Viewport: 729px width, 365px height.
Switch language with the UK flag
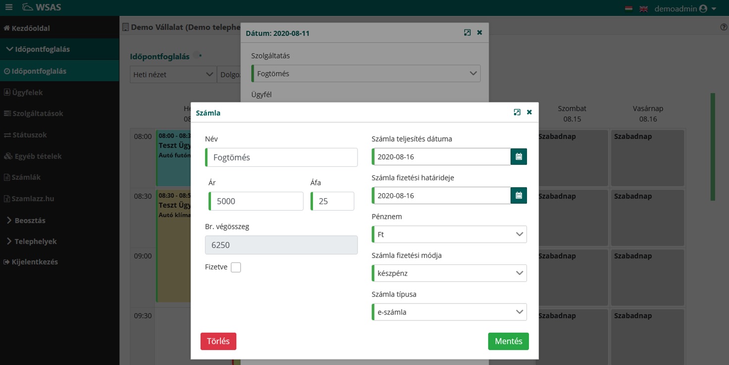643,8
